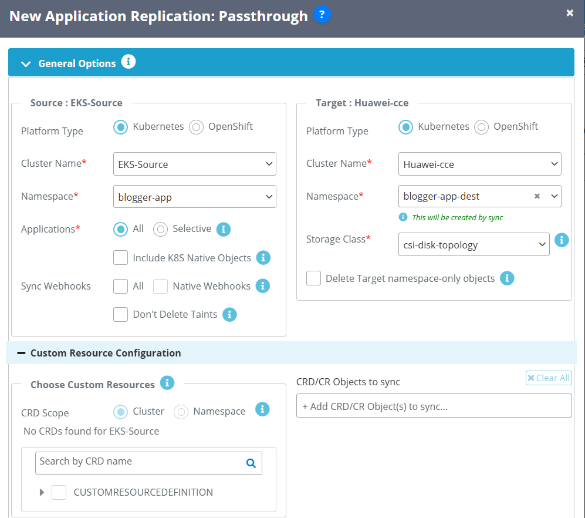Click the General Options info icon
The height and width of the screenshot is (518, 585).
129,62
